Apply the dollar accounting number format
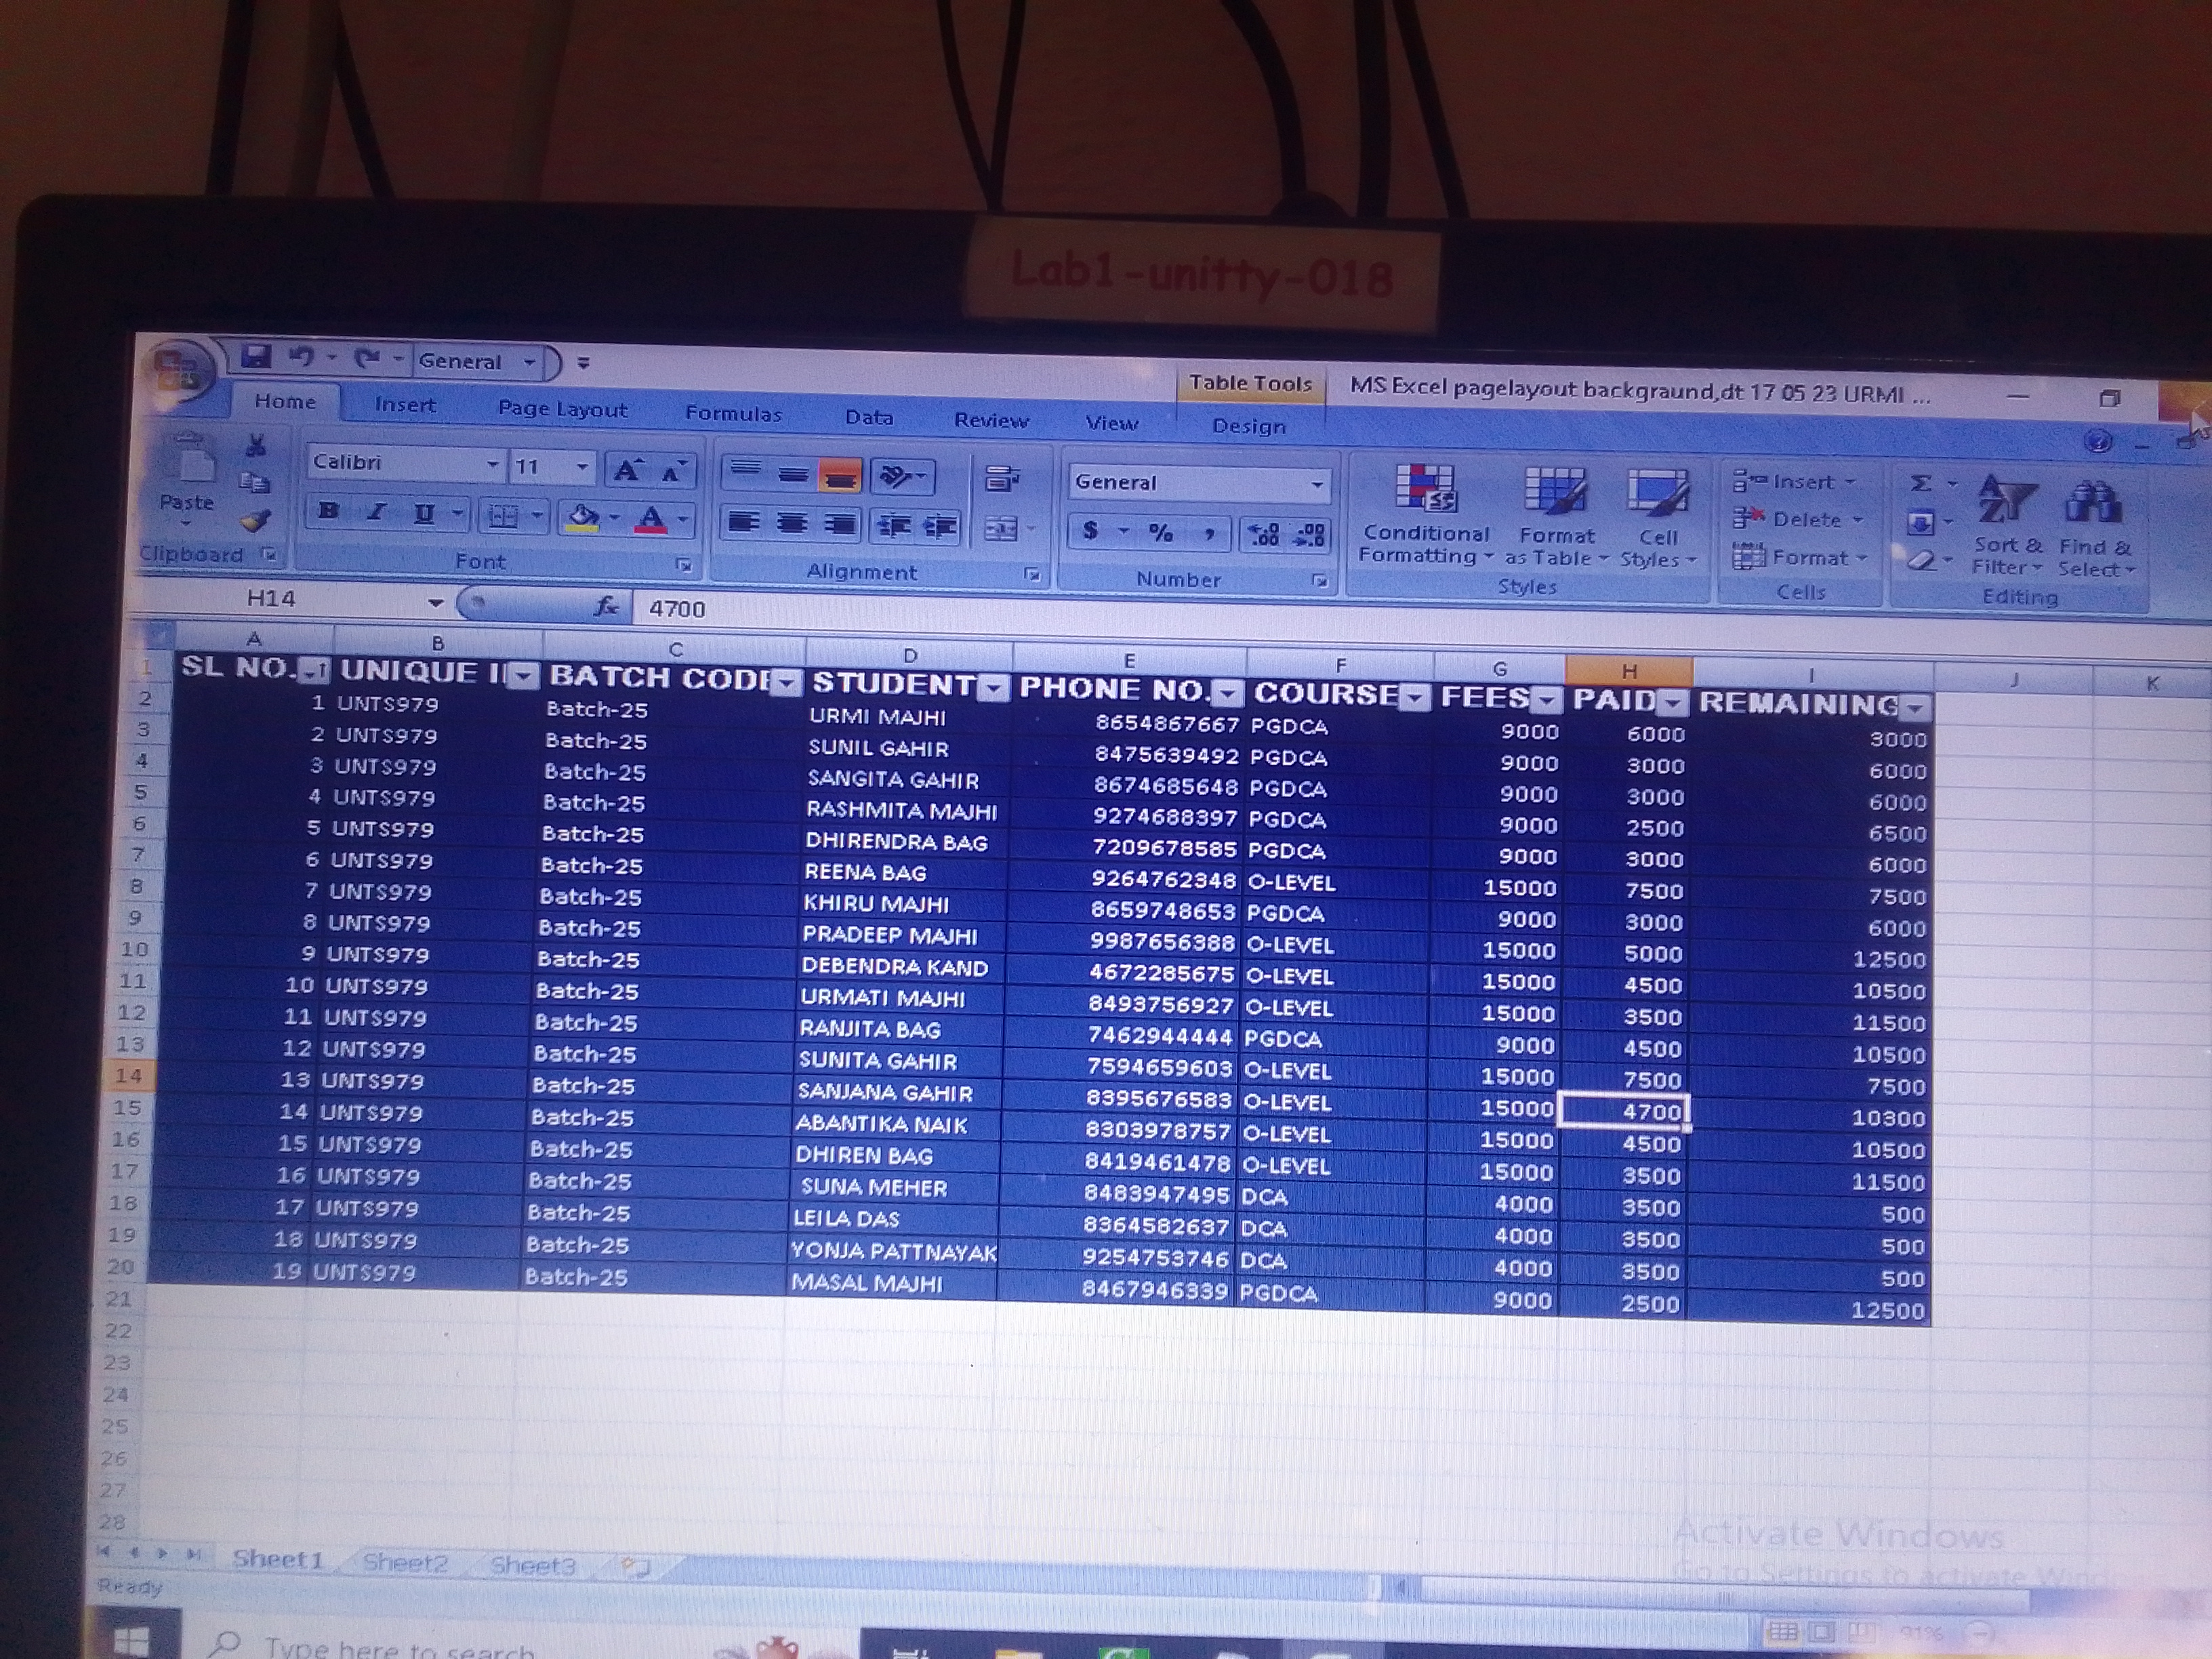 (1090, 531)
